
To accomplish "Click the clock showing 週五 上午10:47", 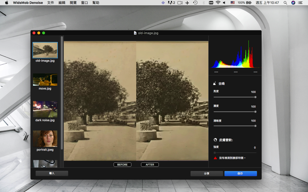I will 267,3.
